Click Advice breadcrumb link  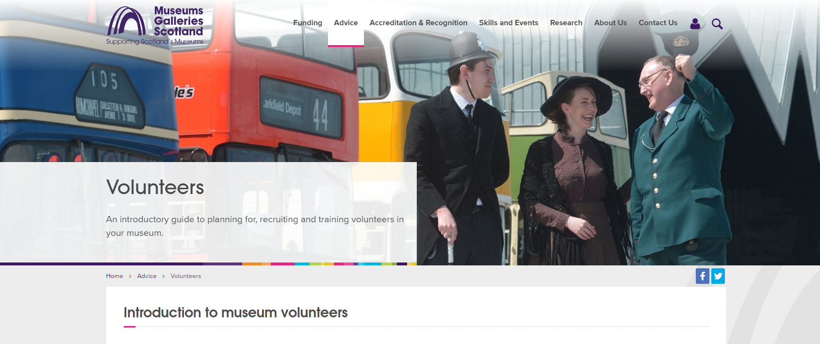147,276
